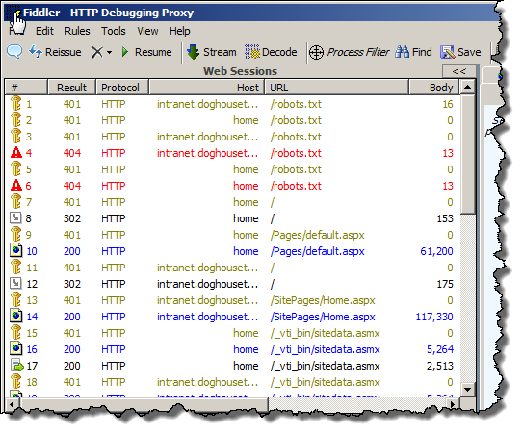This screenshot has height=434, width=523.
Task: Click the key icon of session 3
Action: point(15,136)
